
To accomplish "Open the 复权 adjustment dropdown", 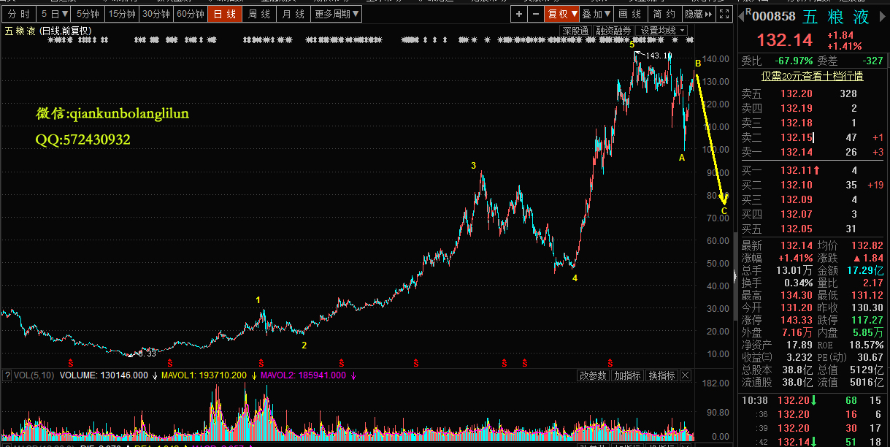I will 562,14.
